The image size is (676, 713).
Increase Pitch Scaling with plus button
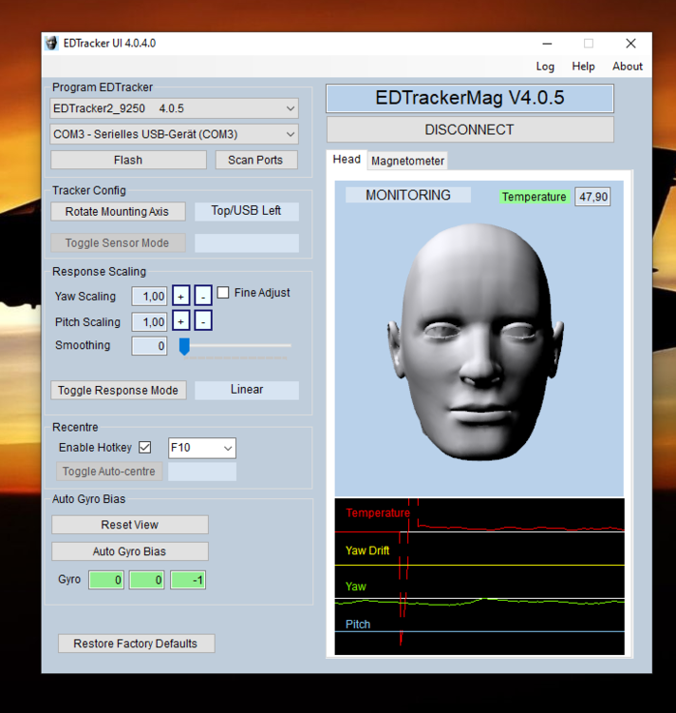pyautogui.click(x=180, y=321)
